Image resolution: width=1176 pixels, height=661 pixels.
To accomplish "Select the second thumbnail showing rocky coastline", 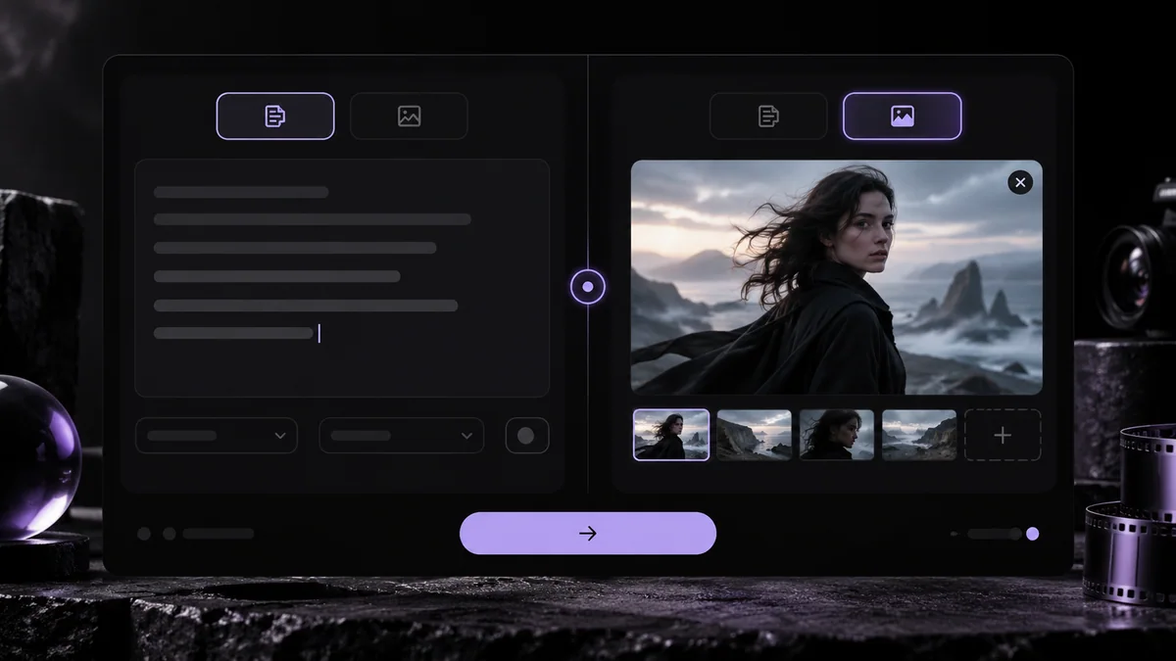I will [x=754, y=435].
